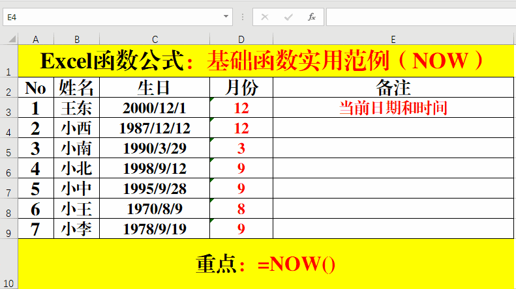The image size is (516, 289).
Task: Select row 10 header
Action: coord(8,264)
